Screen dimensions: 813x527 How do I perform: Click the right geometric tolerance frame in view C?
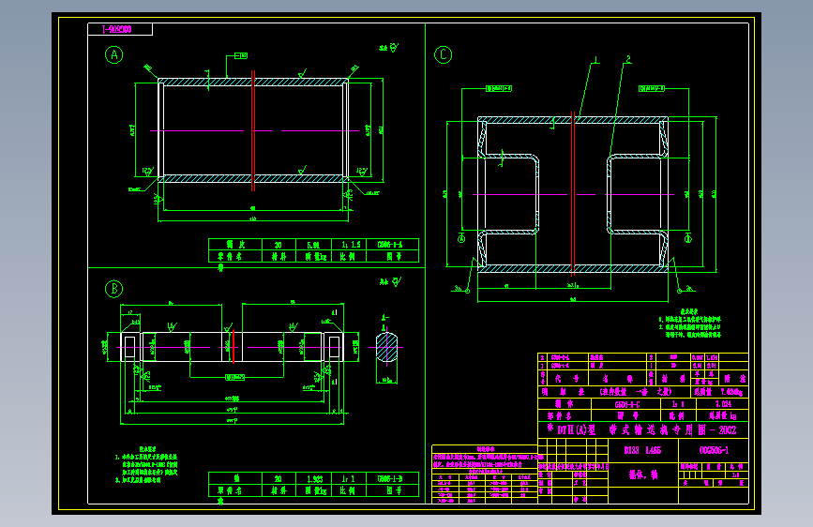(652, 89)
